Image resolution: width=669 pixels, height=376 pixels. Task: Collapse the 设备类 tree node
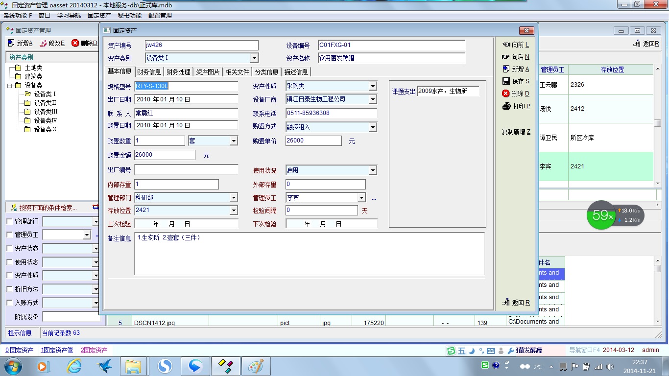10,86
